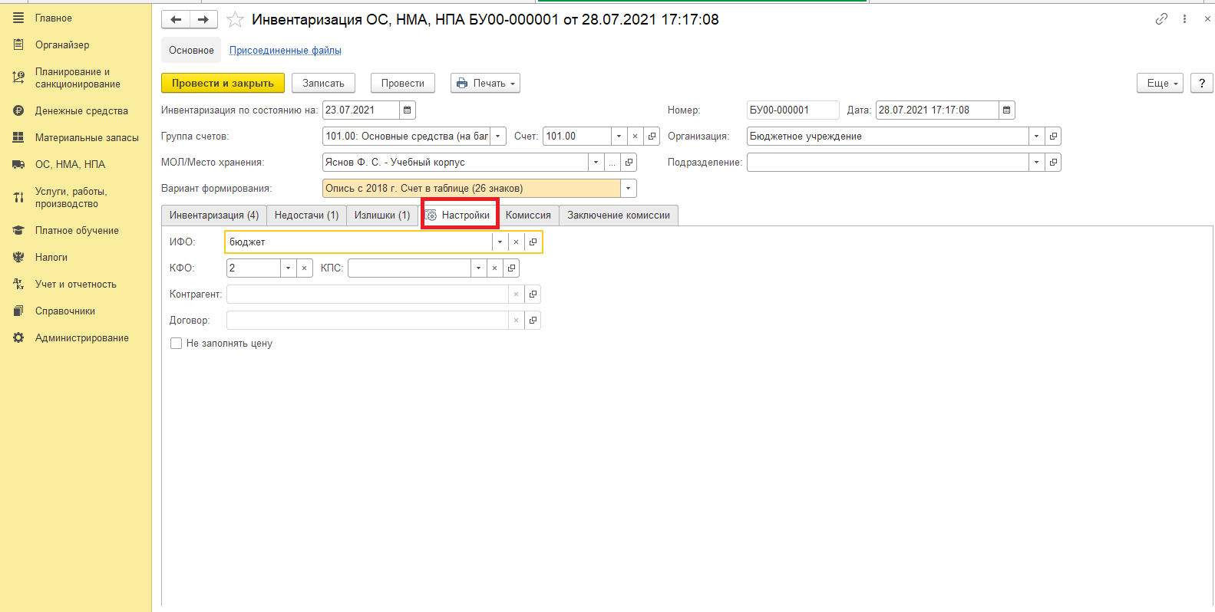Copy link to document via chain icon
This screenshot has width=1215, height=612.
(1161, 19)
